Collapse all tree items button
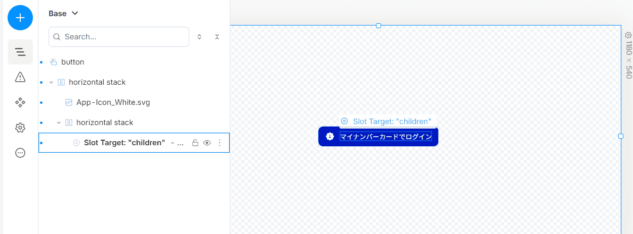The image size is (633, 234). (x=217, y=37)
